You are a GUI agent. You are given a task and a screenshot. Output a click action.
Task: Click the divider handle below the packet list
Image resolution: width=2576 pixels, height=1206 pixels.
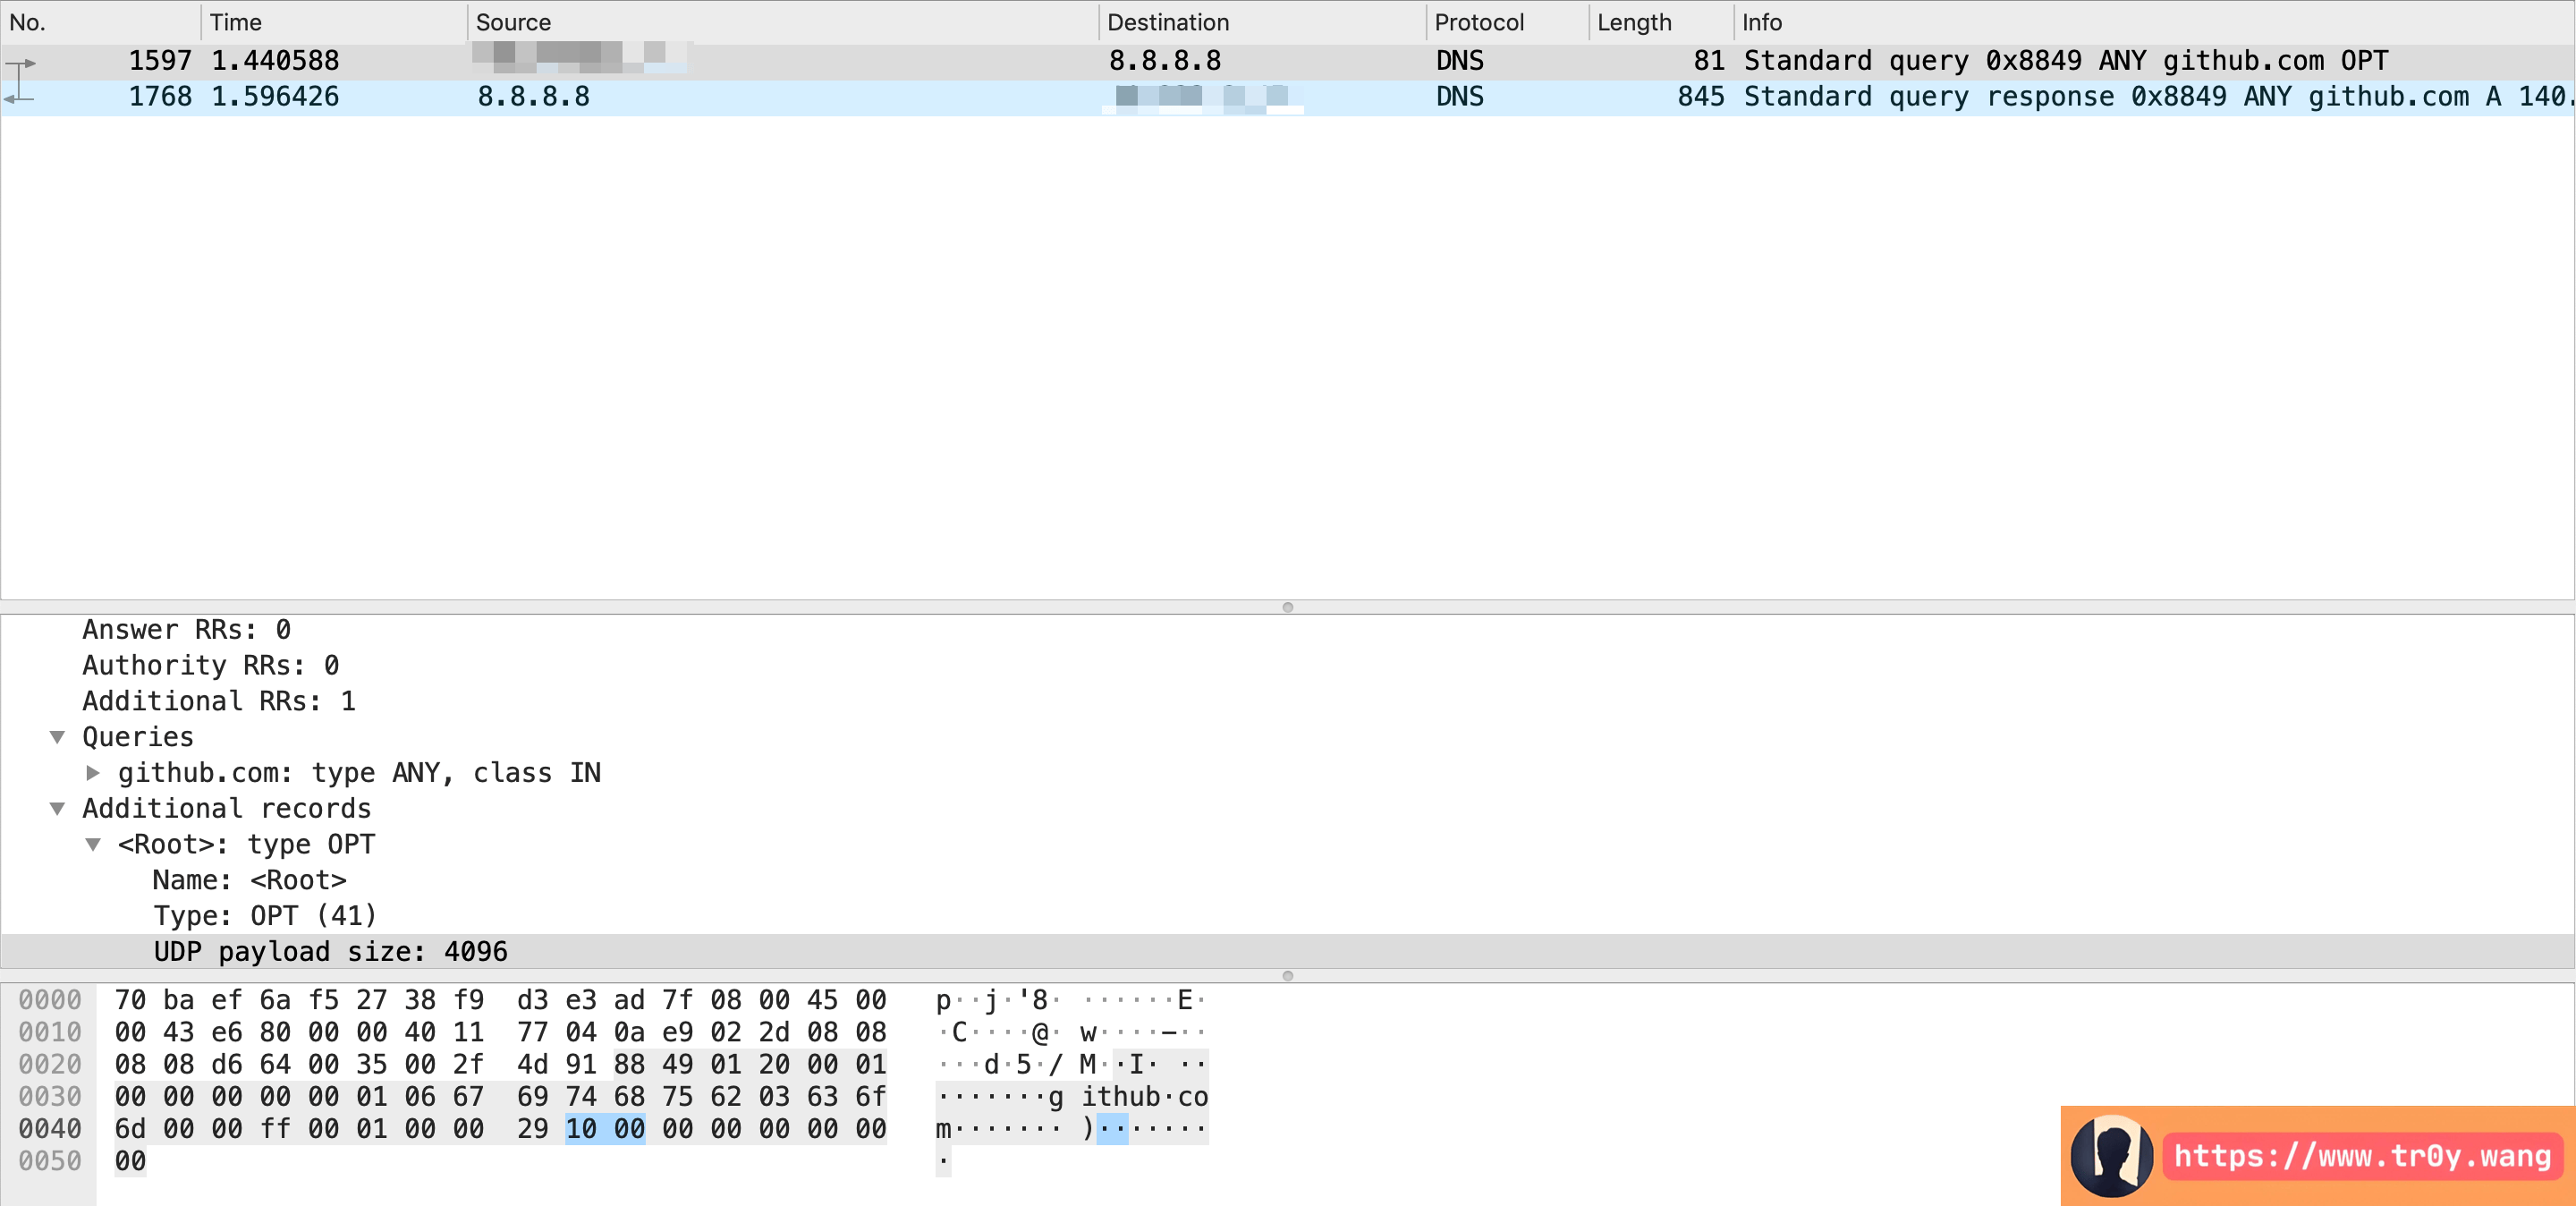click(x=1287, y=607)
